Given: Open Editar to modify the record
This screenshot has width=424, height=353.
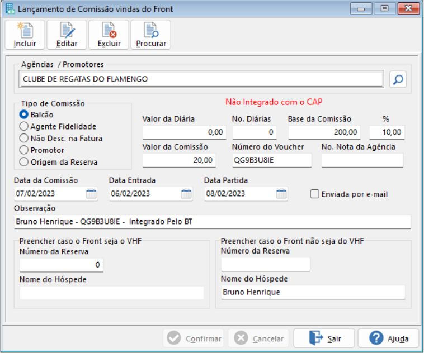Looking at the screenshot, I should tap(67, 35).
